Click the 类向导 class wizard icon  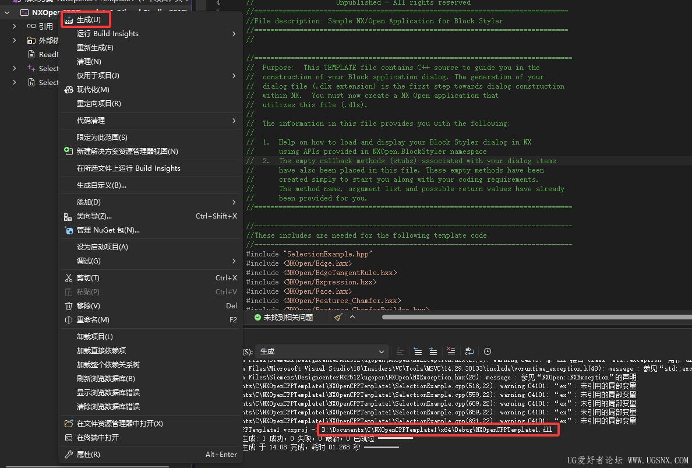pos(69,216)
